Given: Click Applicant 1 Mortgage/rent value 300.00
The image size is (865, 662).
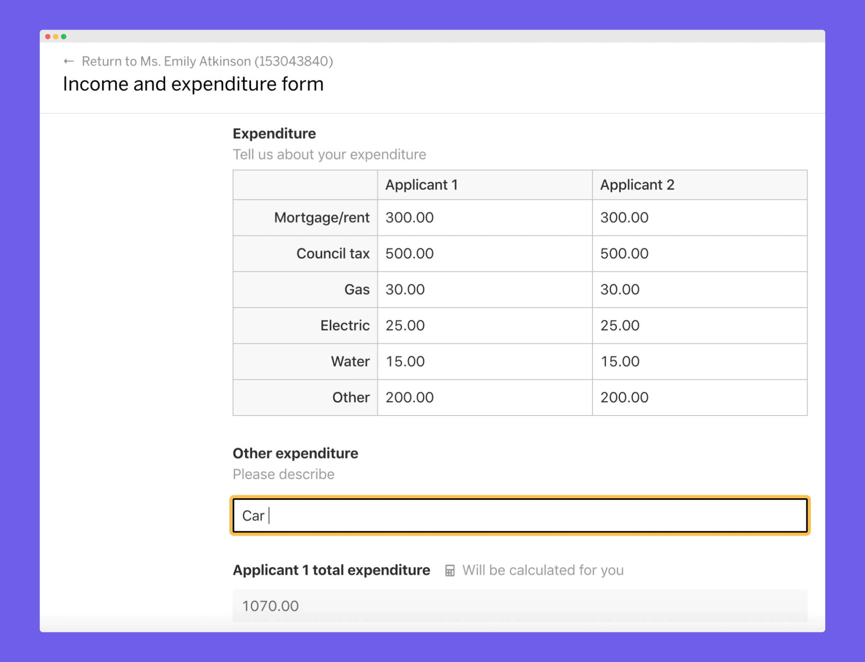Looking at the screenshot, I should tap(409, 217).
